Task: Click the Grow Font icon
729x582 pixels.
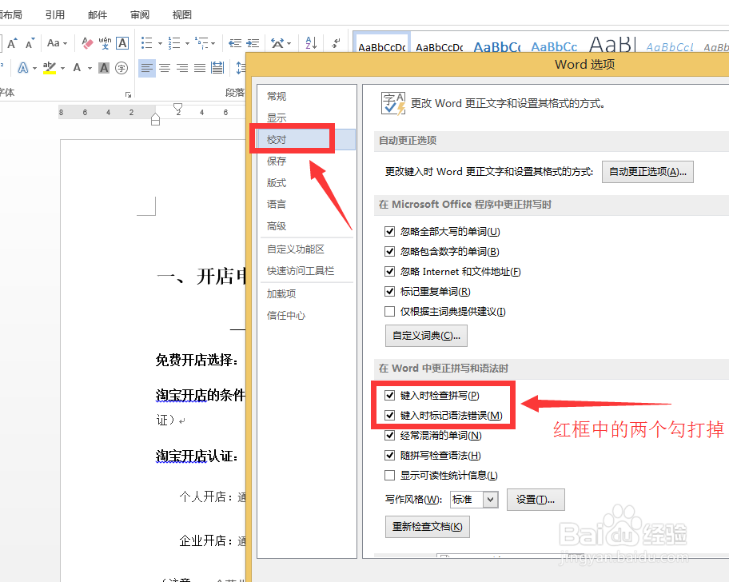Action: point(13,43)
